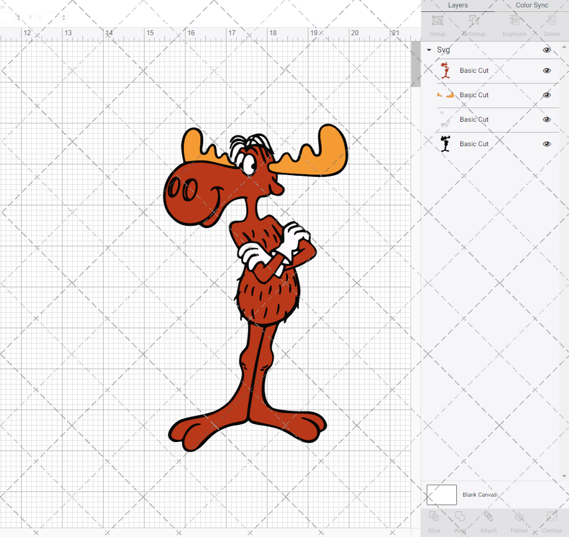The height and width of the screenshot is (537, 569).
Task: Click the UnGroup icon
Action: click(473, 20)
